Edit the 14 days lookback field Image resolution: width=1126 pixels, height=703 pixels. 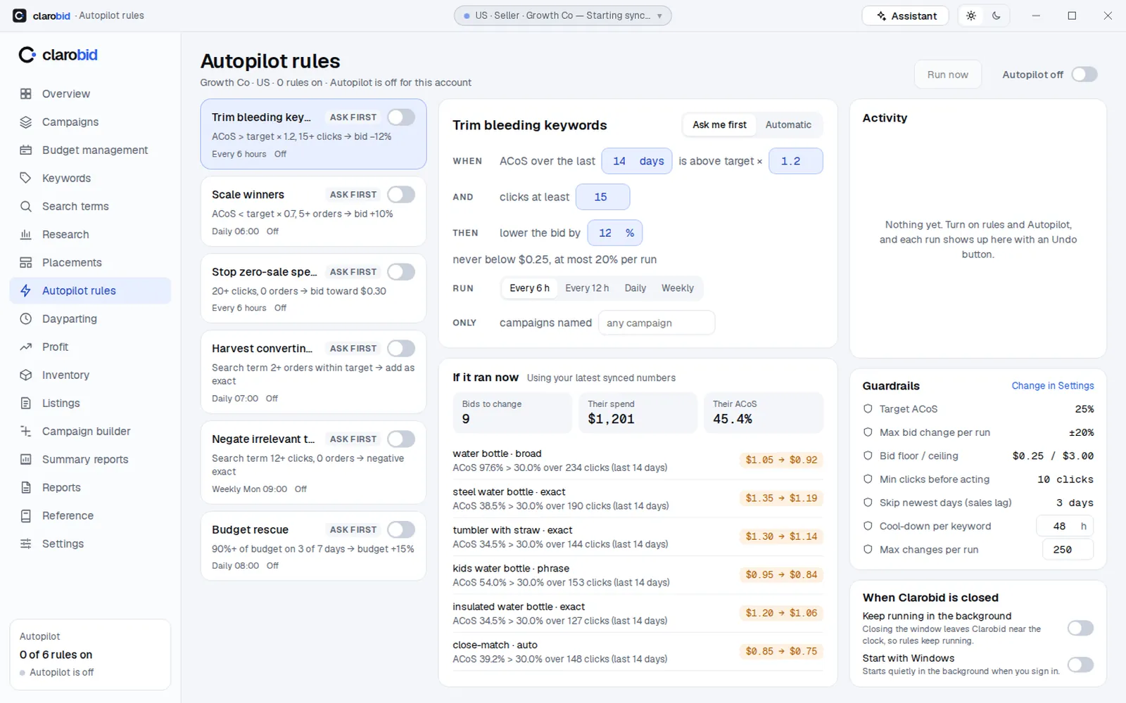pos(637,161)
